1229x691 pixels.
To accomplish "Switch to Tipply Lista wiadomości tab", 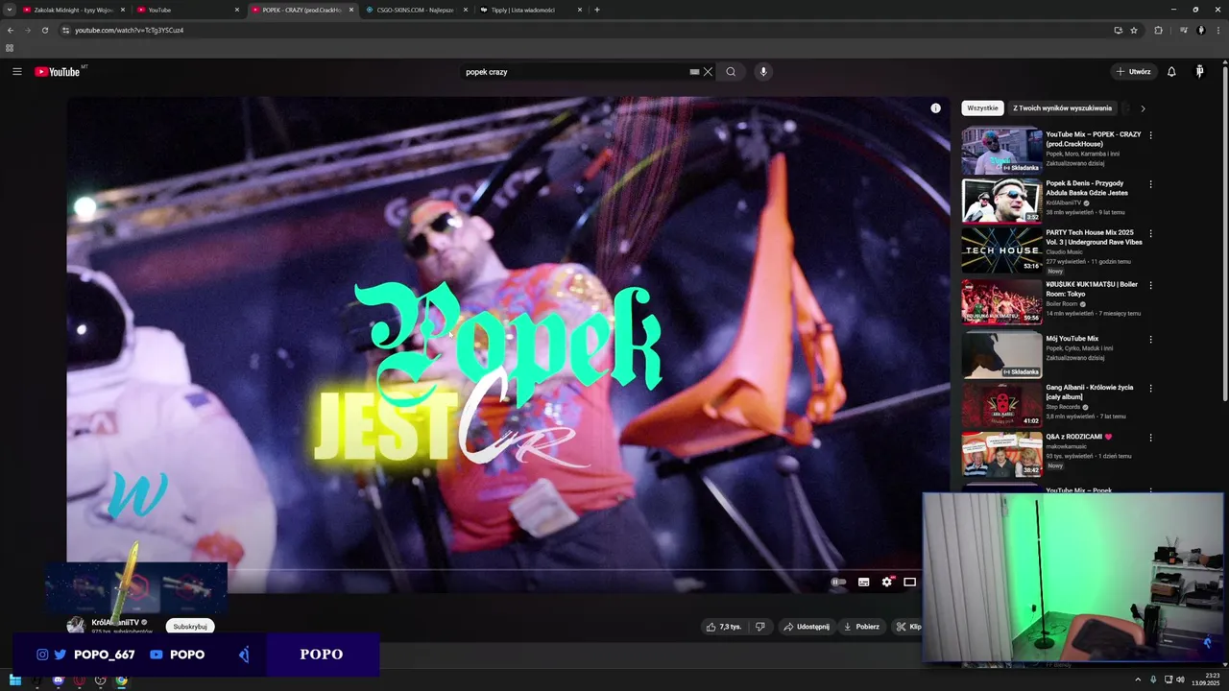I will click(x=532, y=10).
